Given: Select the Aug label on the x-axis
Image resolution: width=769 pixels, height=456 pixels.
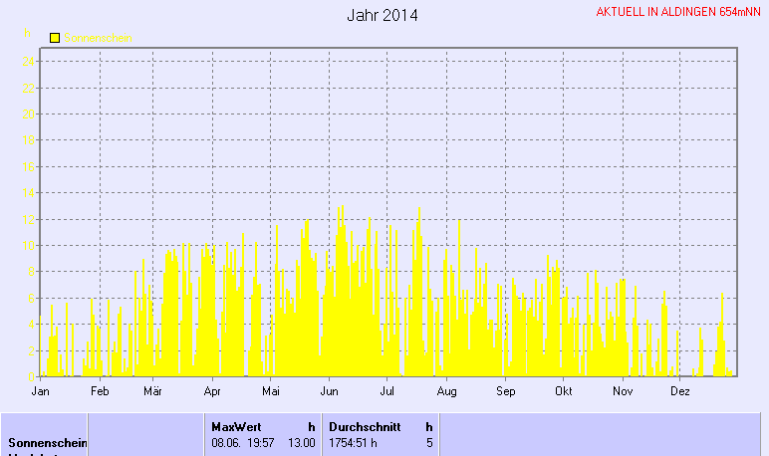Looking at the screenshot, I should pyautogui.click(x=446, y=392).
